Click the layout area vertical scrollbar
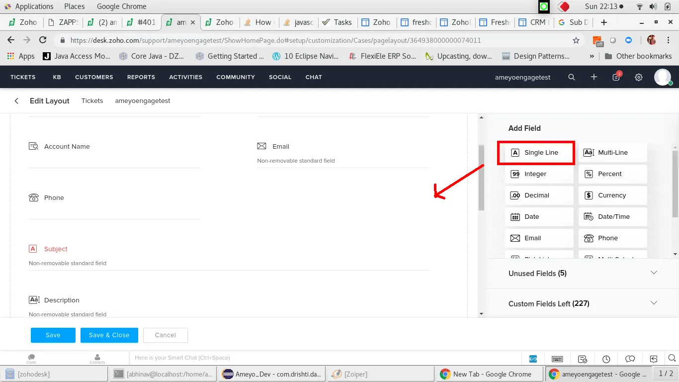This screenshot has height=382, width=679. click(481, 178)
